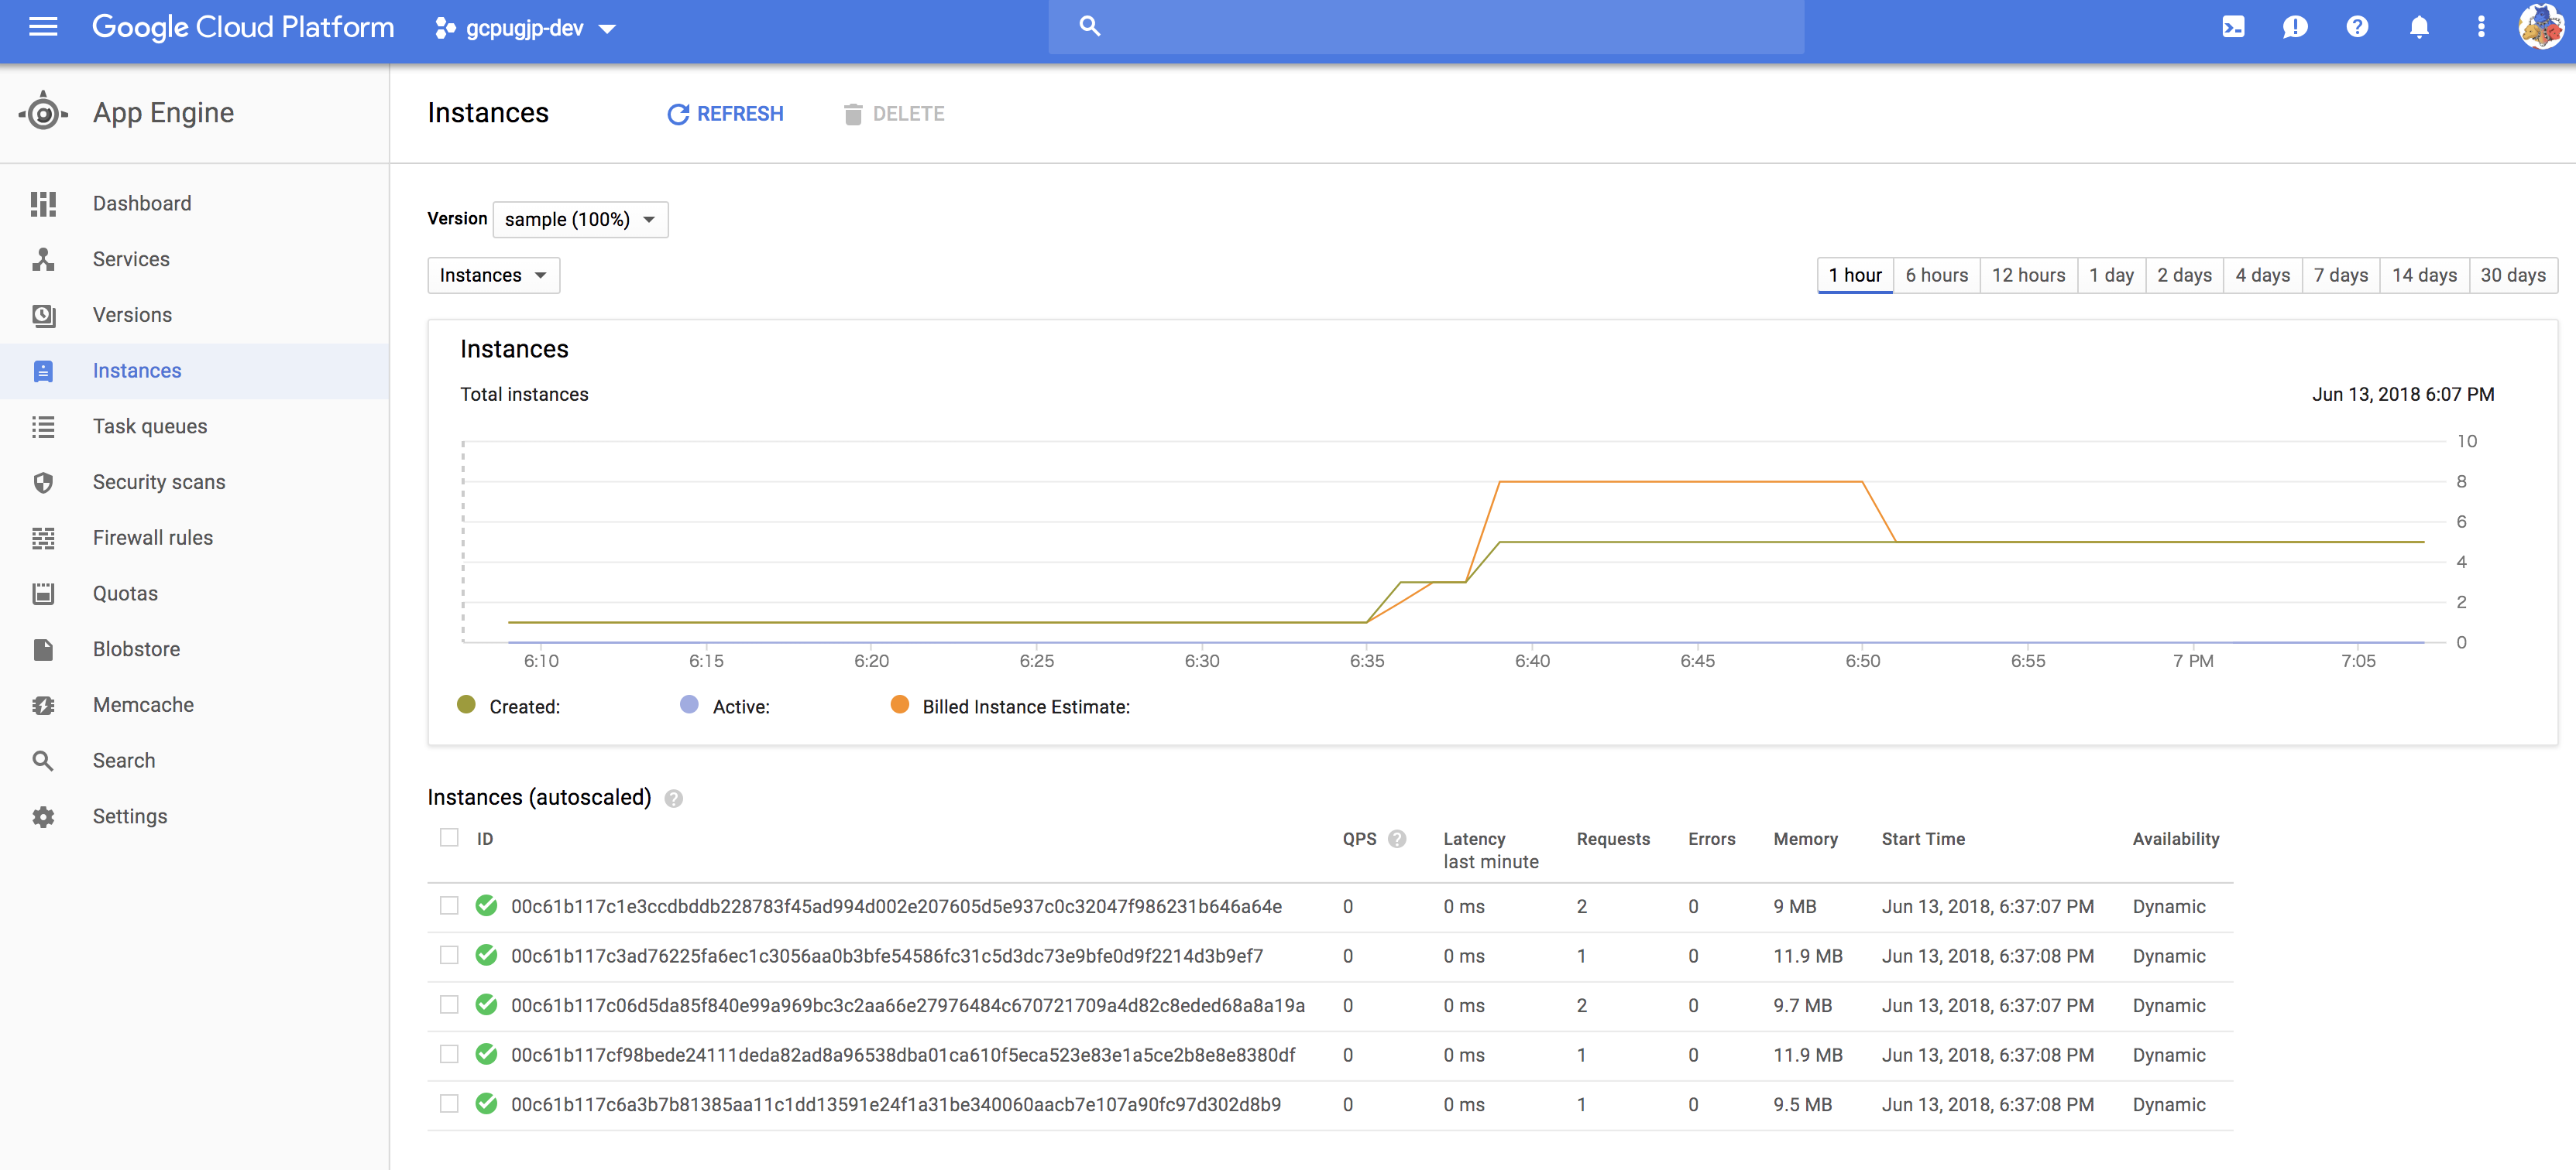
Task: Select checkbox for instance ending b646a64e
Action: pyautogui.click(x=448, y=906)
